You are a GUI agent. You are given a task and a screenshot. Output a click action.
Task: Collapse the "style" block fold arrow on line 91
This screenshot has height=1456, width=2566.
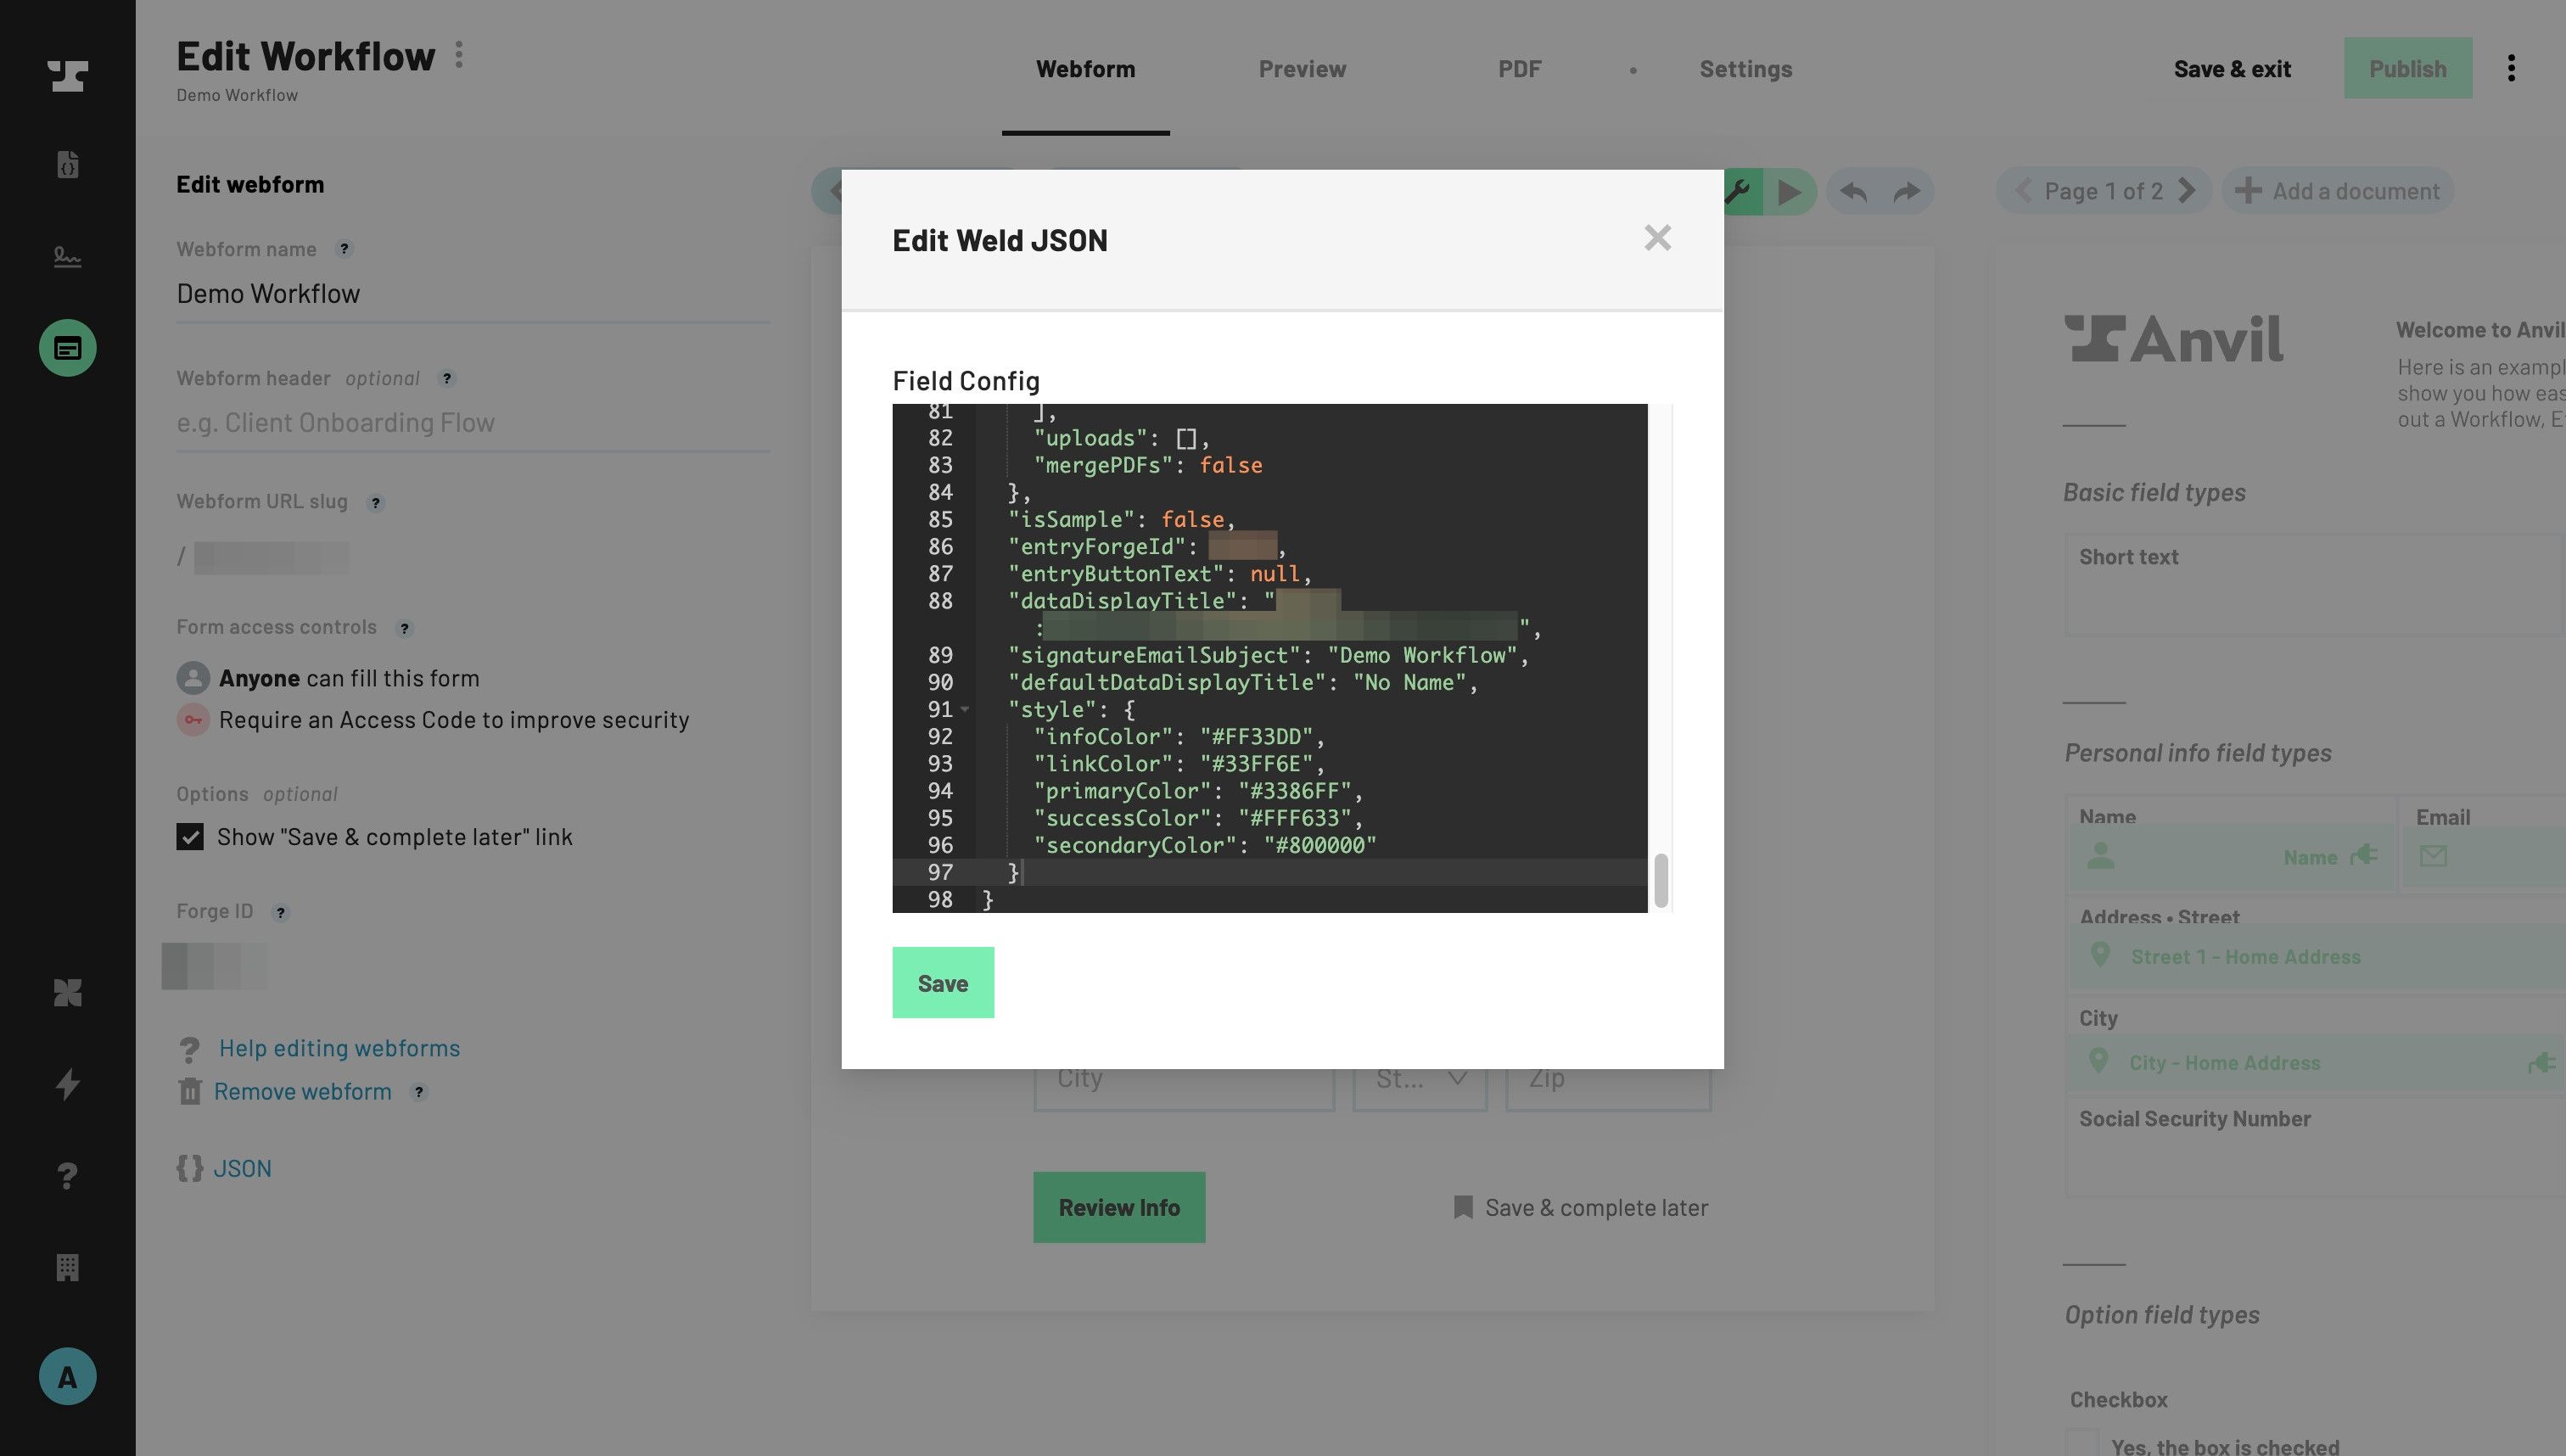pos(965,709)
